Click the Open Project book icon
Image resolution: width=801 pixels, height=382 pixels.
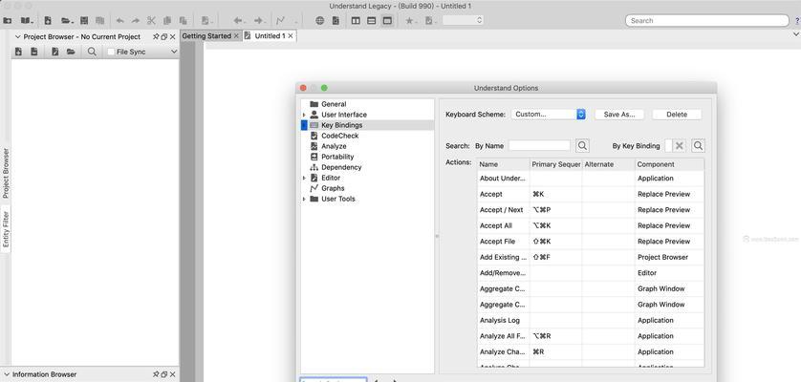pos(26,21)
